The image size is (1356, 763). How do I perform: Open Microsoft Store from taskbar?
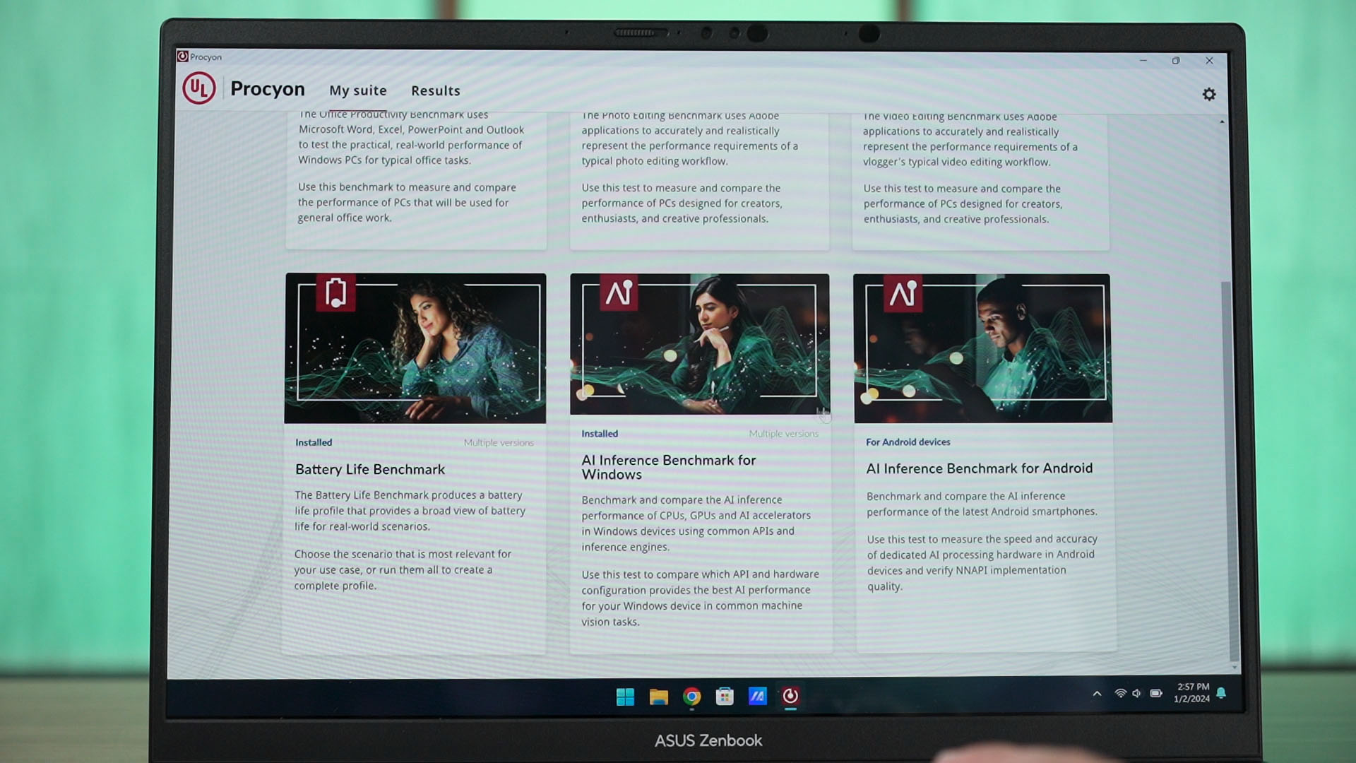725,697
